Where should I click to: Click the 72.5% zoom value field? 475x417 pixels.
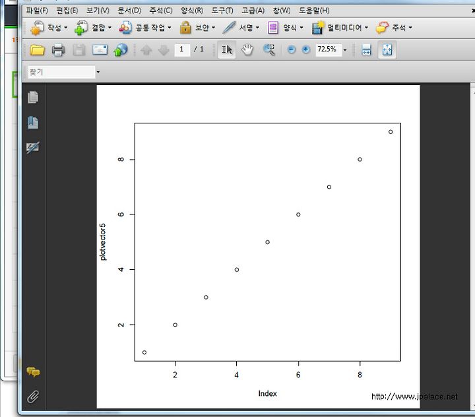coord(329,49)
